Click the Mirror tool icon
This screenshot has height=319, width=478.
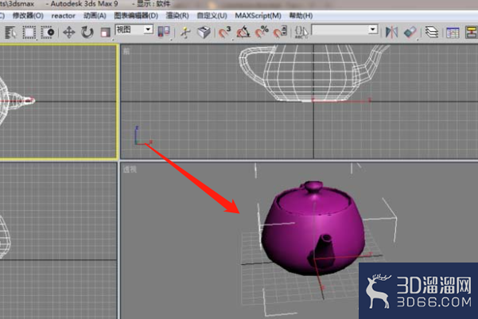click(392, 32)
